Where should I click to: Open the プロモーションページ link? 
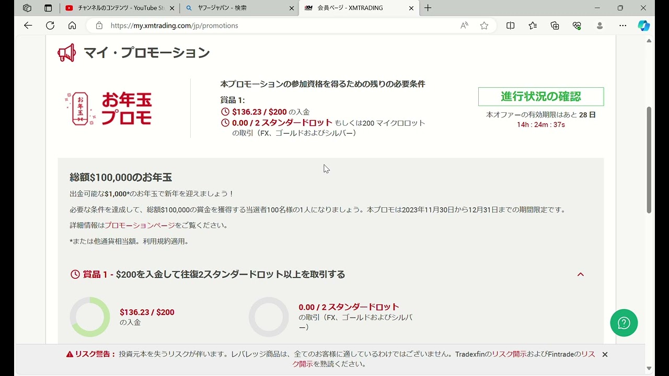tap(140, 226)
